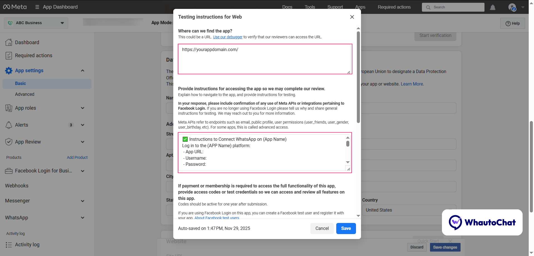Click the WhatsApp sidebar entry
The height and width of the screenshot is (256, 534).
(16, 218)
